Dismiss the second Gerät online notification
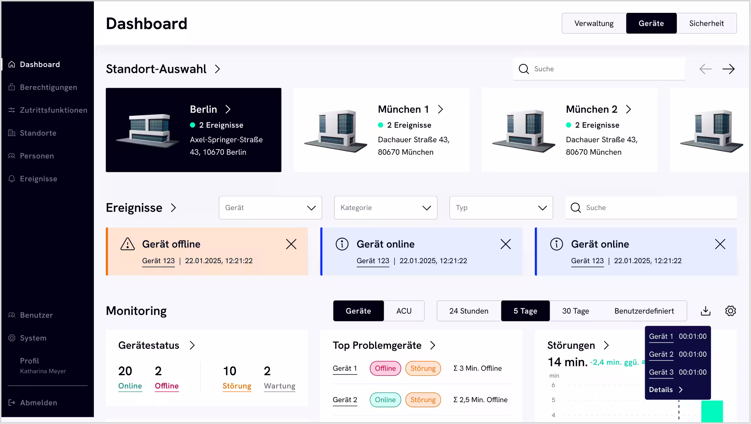Screen dimensions: 751x424 [x=720, y=244]
